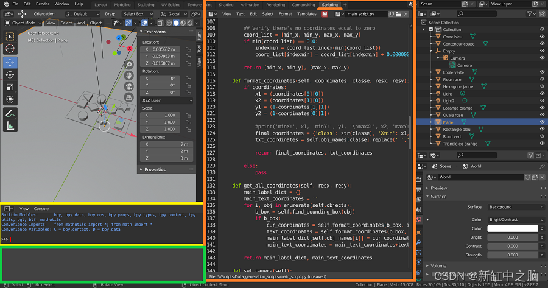Hide the Carre bleu object in outliner
The height and width of the screenshot is (288, 548).
point(542,37)
